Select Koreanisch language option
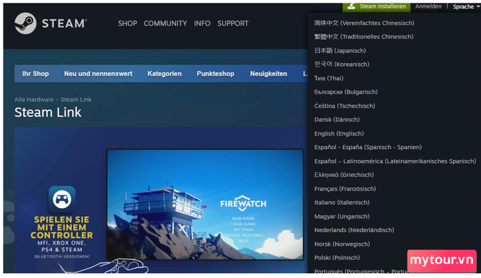The width and height of the screenshot is (481, 278). (x=342, y=65)
